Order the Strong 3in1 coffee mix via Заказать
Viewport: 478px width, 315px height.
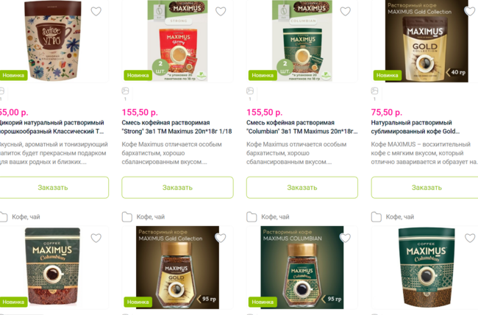click(x=177, y=188)
